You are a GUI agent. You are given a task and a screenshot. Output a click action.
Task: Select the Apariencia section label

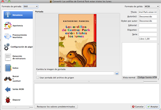pos(18,25)
